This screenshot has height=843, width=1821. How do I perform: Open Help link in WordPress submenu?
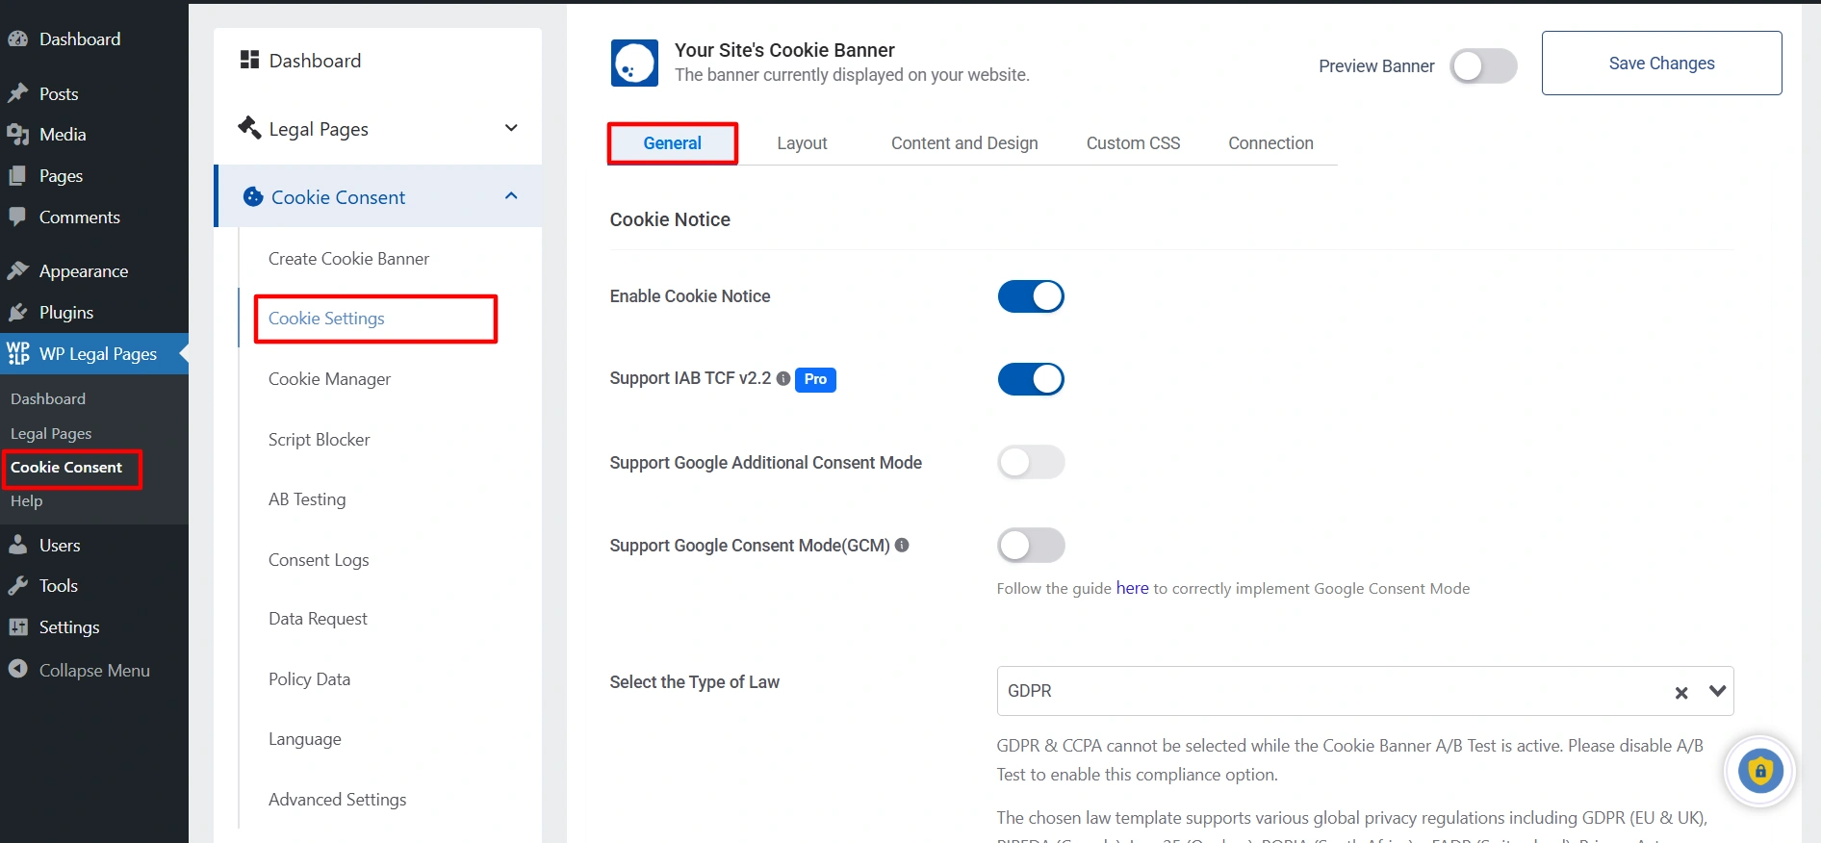26,501
